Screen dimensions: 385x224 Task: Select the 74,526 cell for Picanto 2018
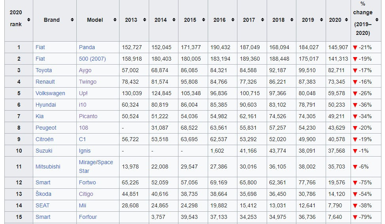281,116
